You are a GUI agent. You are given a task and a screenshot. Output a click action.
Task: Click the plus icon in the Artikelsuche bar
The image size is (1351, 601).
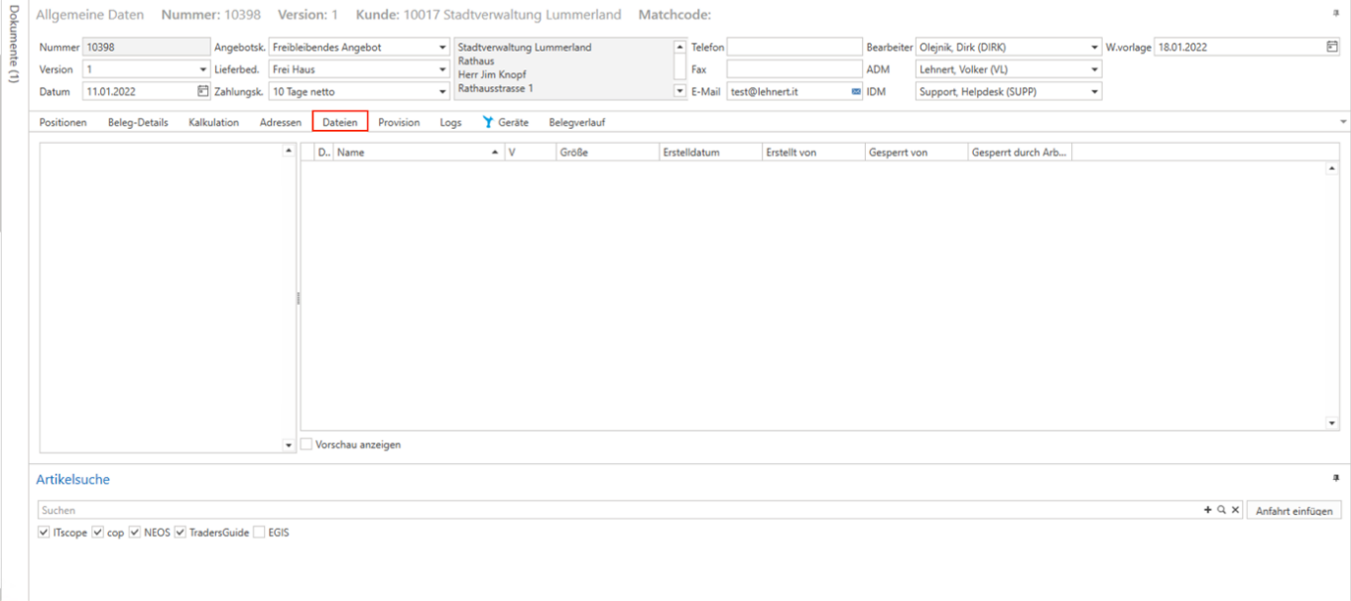click(1207, 509)
